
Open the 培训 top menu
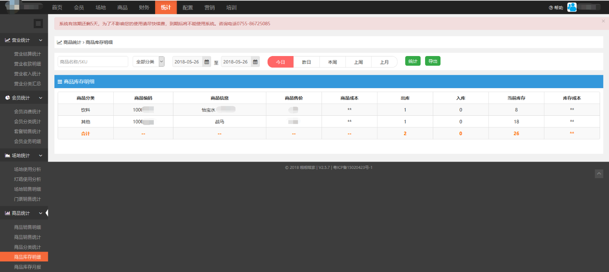[x=231, y=7]
